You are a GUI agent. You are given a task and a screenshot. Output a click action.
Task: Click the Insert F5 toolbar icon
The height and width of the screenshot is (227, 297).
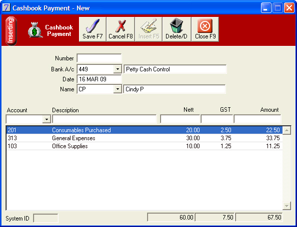[148, 26]
